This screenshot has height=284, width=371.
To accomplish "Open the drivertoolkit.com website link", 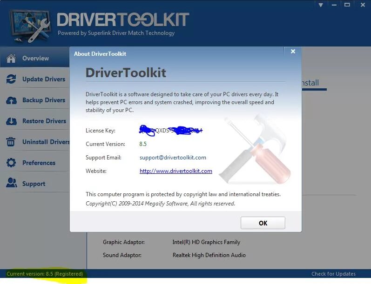I will [176, 171].
